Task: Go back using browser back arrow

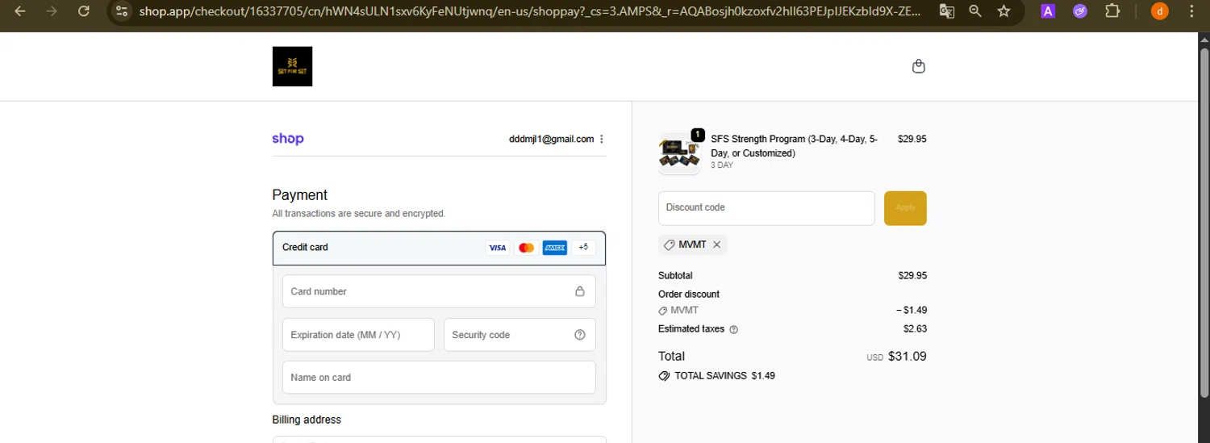Action: [19, 11]
